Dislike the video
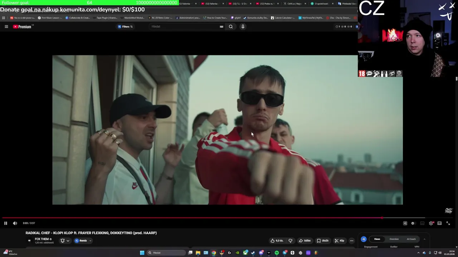 tap(290, 241)
